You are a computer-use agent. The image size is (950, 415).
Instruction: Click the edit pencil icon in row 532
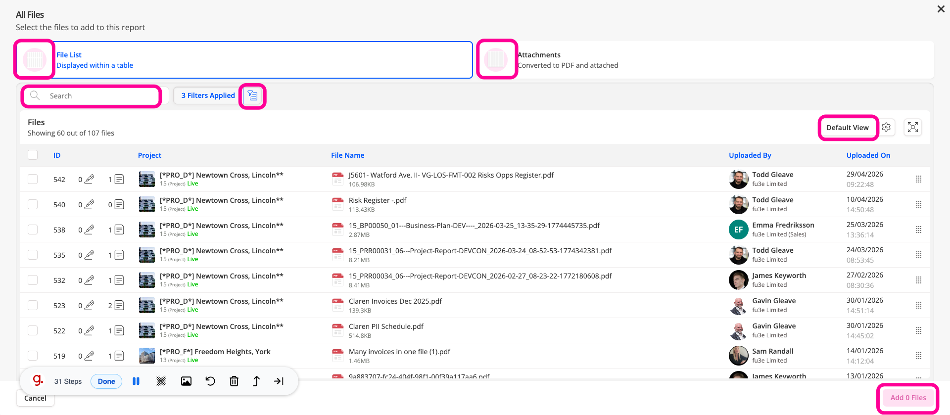tap(89, 280)
